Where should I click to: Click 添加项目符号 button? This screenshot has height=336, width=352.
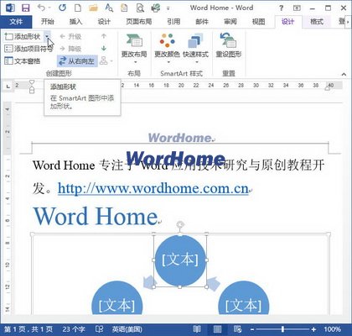[28, 49]
